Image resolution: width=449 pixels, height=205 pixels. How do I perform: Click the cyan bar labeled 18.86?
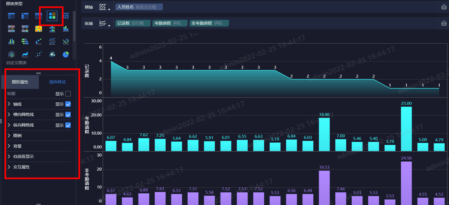pyautogui.click(x=324, y=134)
